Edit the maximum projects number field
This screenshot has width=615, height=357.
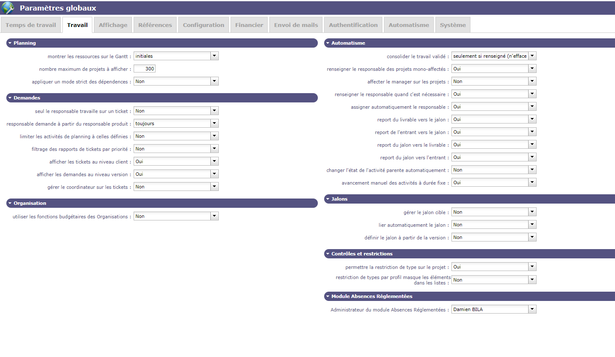pyautogui.click(x=145, y=69)
